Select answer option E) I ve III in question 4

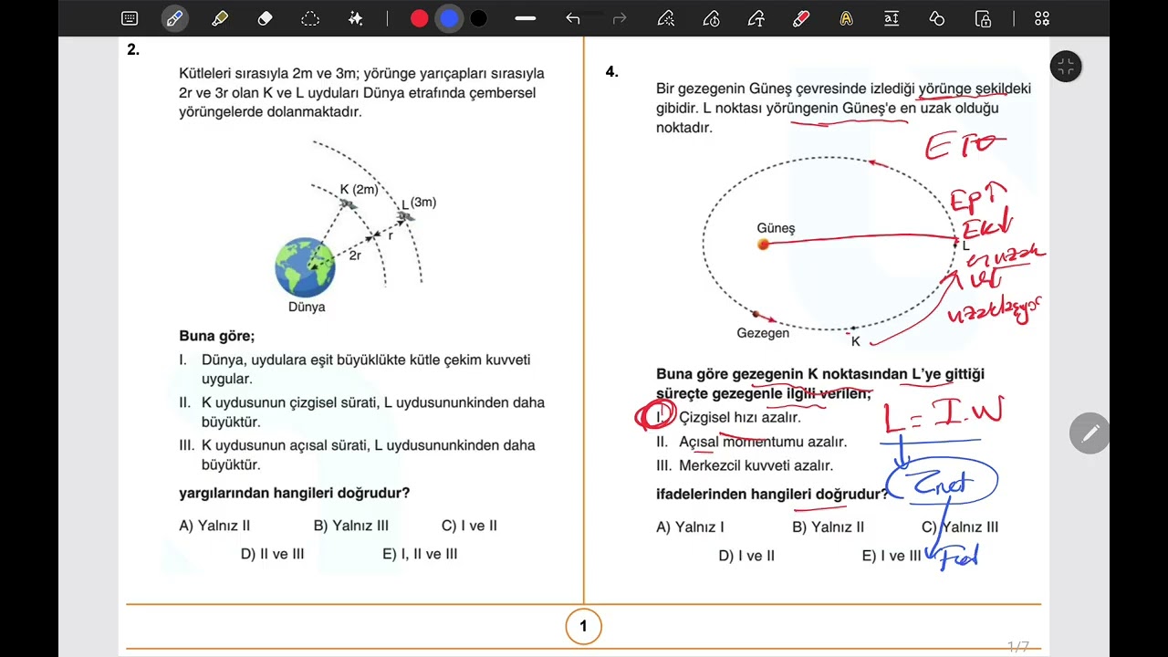pos(892,555)
